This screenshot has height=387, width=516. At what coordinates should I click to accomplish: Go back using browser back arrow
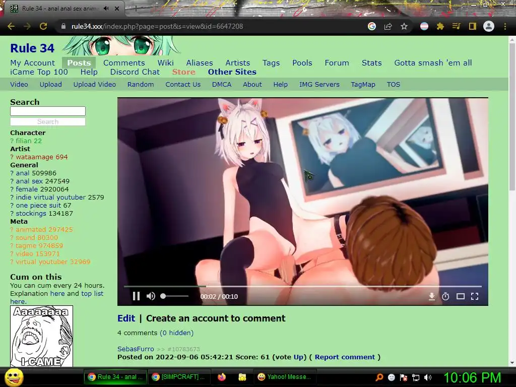click(11, 26)
